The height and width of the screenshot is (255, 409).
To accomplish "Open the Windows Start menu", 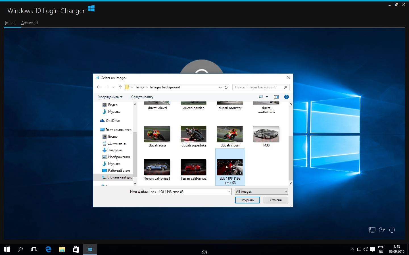I will click(7, 249).
